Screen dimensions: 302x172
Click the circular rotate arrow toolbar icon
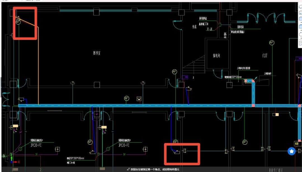(x=301, y=34)
